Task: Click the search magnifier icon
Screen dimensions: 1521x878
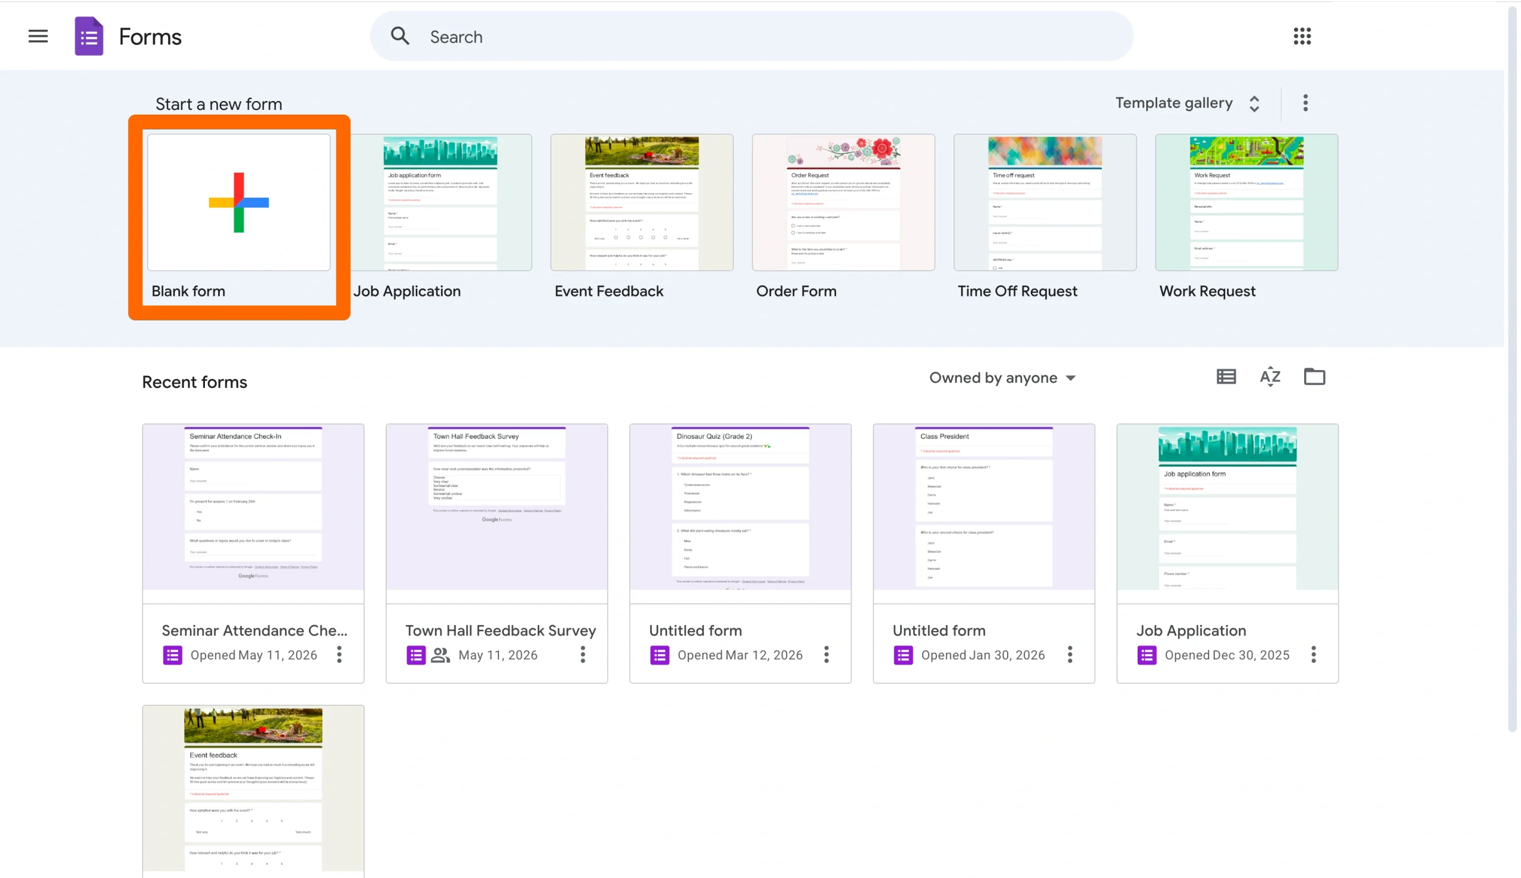Action: pos(400,36)
